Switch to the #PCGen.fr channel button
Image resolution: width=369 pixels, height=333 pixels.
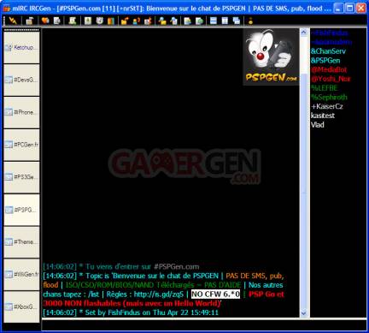tap(21, 145)
